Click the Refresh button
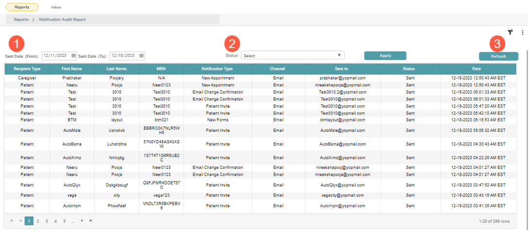This screenshot has height=230, width=529. 498,56
